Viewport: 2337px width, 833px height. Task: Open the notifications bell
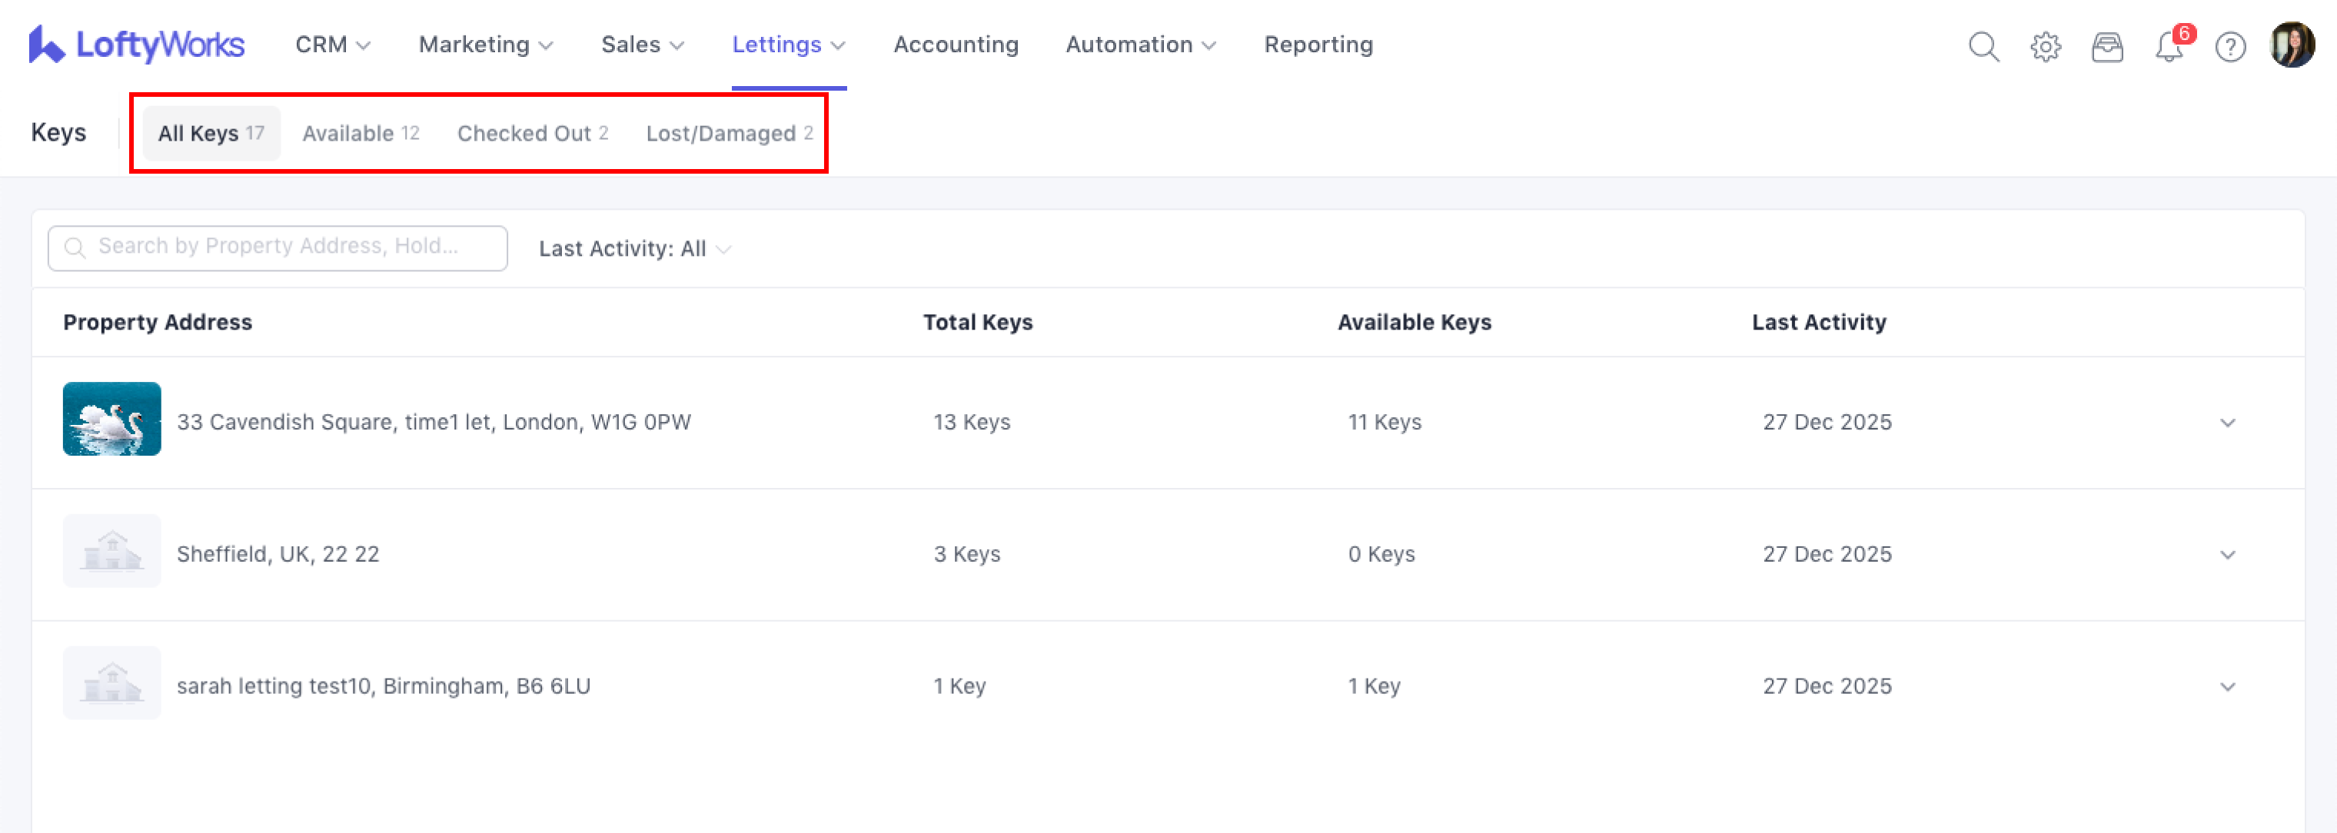click(x=2168, y=45)
